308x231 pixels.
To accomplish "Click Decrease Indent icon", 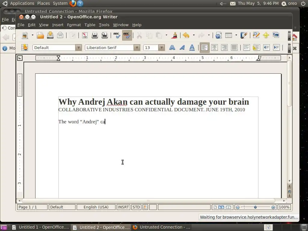I will point(266,48).
